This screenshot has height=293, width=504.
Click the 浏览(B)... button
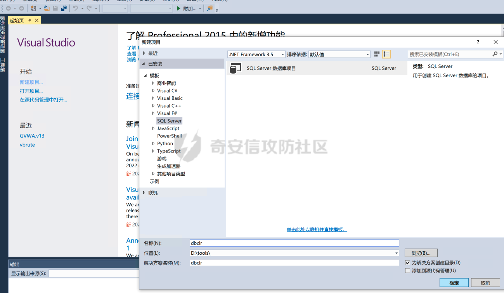point(421,253)
